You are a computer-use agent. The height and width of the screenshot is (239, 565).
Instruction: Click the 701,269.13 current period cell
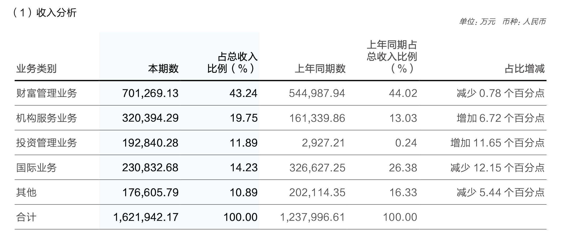(x=150, y=93)
